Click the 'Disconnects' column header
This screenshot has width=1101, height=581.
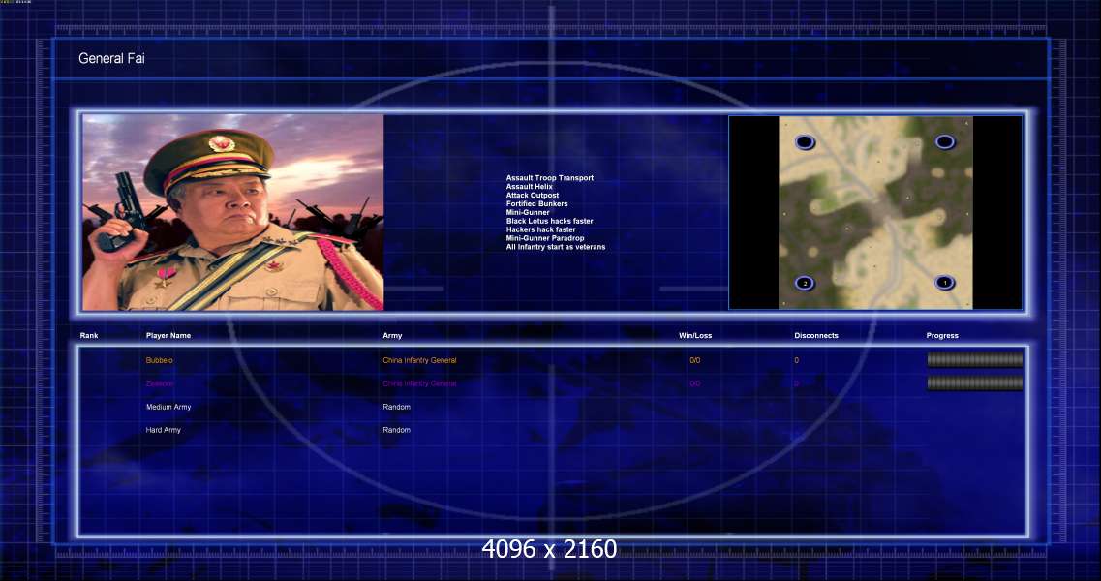[x=816, y=335]
